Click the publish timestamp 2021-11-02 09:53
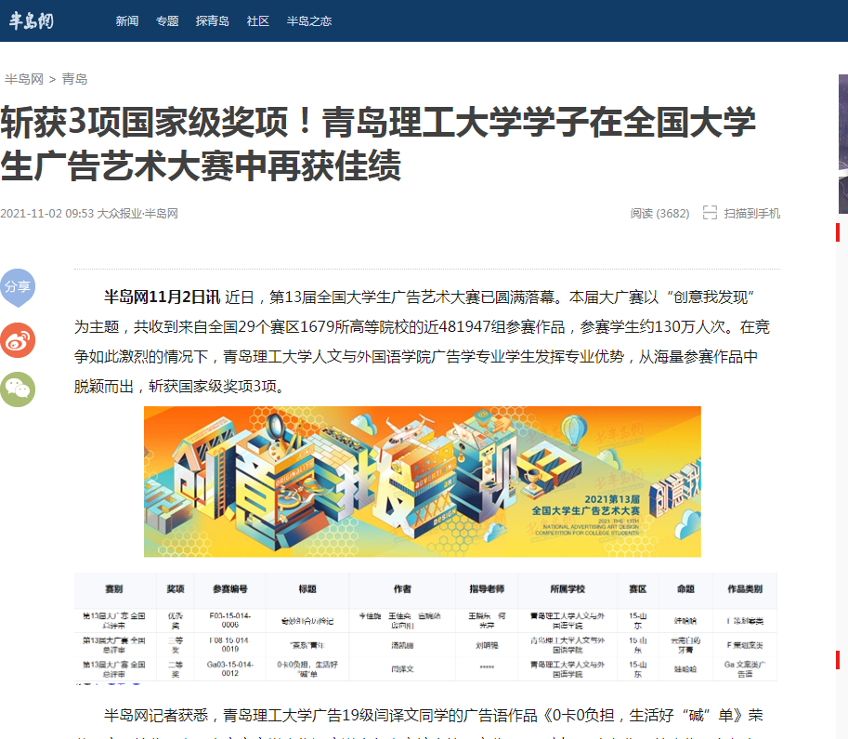Image resolution: width=848 pixels, height=739 pixels. pos(46,213)
